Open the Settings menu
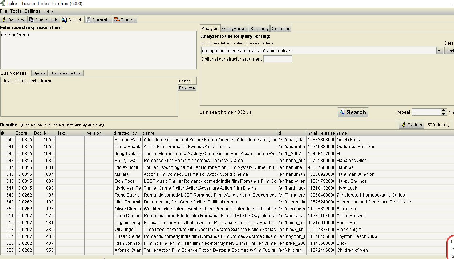This screenshot has height=259, width=454. (x=32, y=11)
